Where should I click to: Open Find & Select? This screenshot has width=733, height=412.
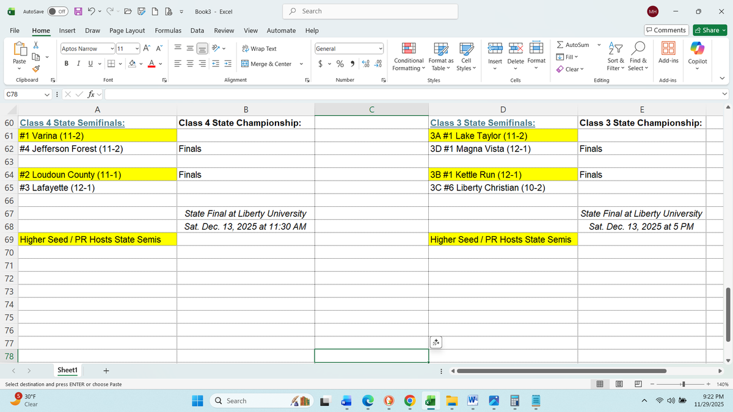point(638,57)
